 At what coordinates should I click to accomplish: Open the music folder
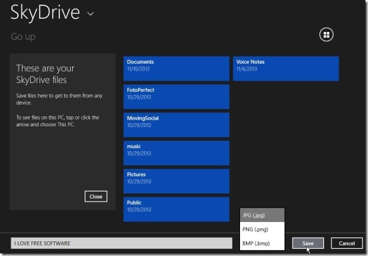pyautogui.click(x=176, y=153)
